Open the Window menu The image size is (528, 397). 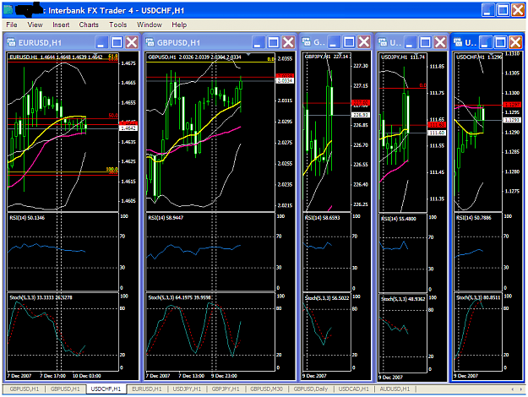coord(150,24)
